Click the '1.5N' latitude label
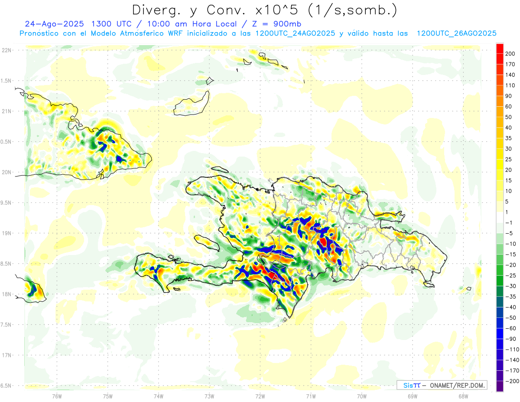520x402 pixels. 6,81
